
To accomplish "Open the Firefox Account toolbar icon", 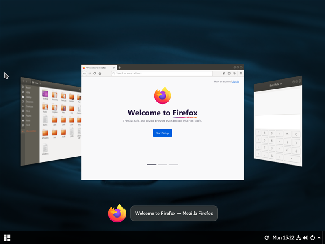I will tap(234, 74).
